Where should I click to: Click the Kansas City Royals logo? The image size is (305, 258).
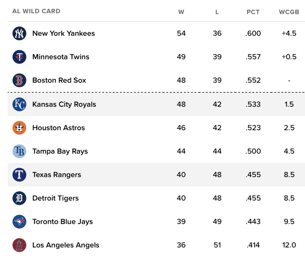(19, 104)
